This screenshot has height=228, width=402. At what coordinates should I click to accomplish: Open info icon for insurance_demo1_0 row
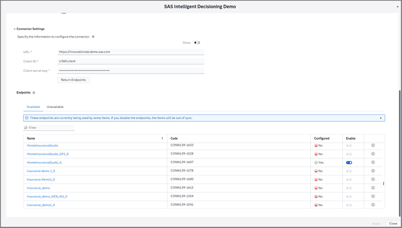pos(373,205)
